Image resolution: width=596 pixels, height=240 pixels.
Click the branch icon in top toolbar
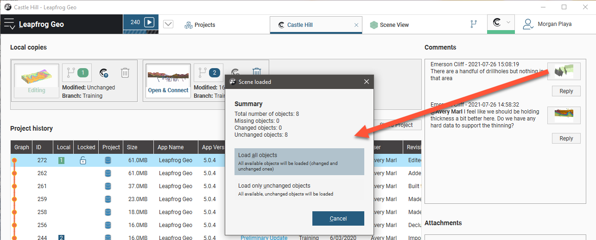[x=474, y=24]
